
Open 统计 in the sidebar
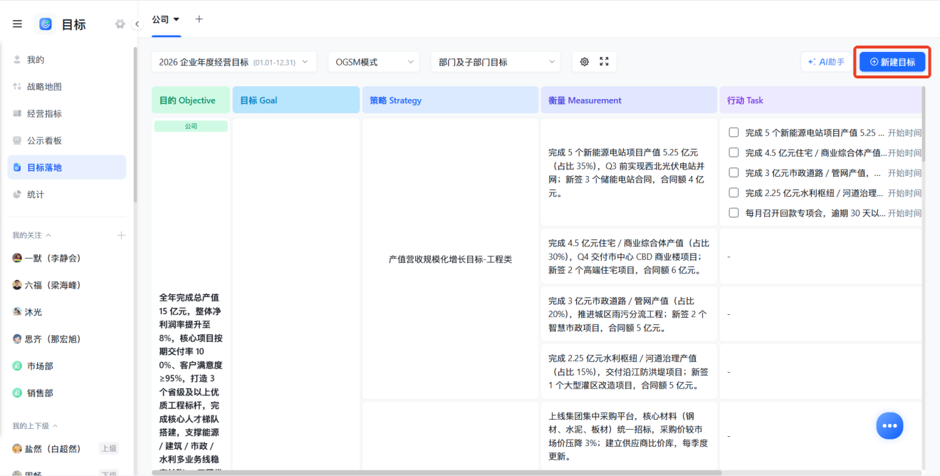pyautogui.click(x=67, y=195)
